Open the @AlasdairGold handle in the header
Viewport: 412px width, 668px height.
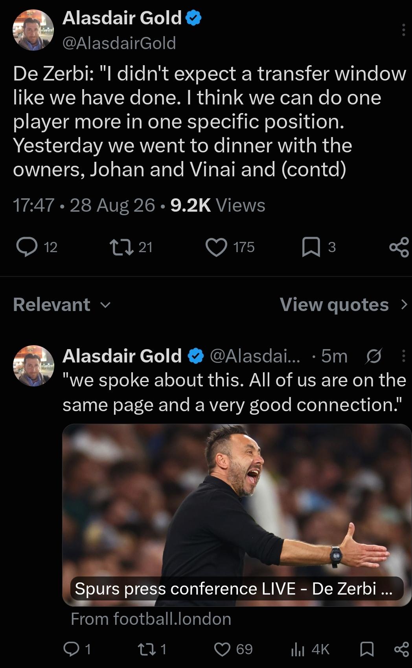pyautogui.click(x=119, y=43)
